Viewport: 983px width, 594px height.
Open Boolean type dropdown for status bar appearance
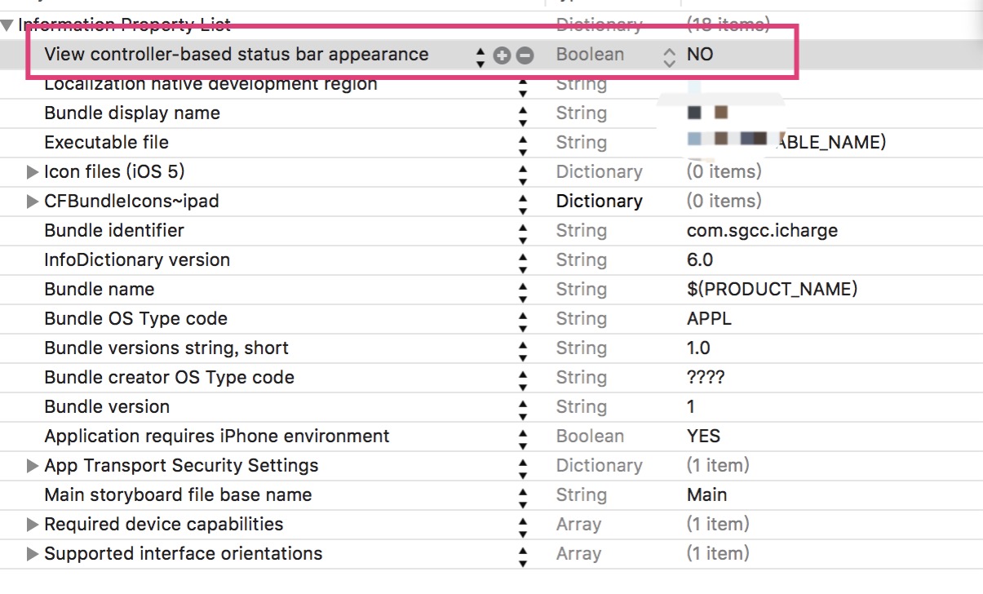tap(669, 55)
